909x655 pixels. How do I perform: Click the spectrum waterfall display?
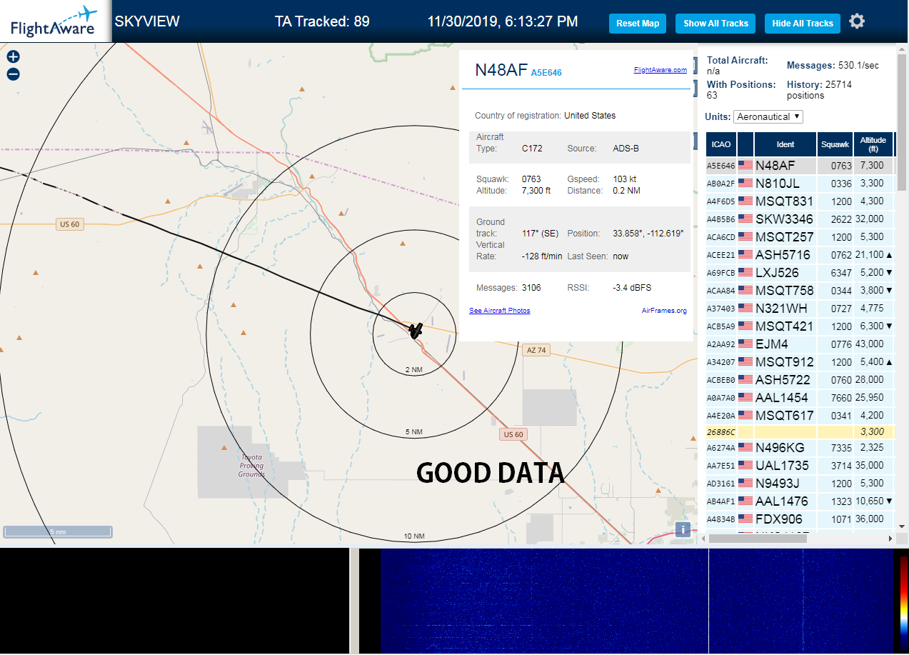(x=636, y=601)
